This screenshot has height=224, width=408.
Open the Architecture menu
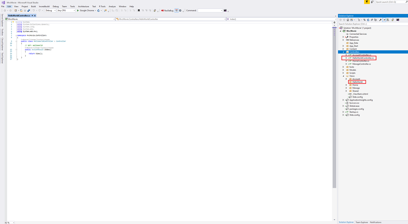83,6
